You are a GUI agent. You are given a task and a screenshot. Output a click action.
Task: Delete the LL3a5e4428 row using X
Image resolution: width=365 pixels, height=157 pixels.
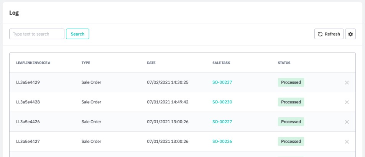coord(347,102)
